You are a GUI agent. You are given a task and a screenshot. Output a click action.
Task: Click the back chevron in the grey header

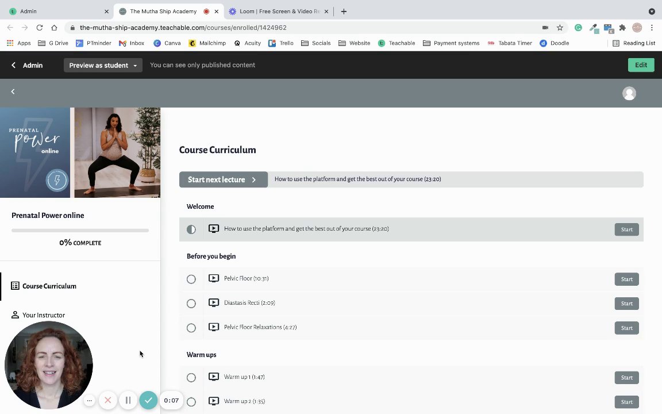[x=13, y=91]
